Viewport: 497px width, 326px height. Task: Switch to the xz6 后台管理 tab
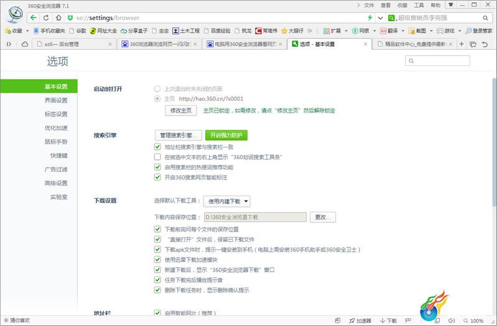(74, 44)
